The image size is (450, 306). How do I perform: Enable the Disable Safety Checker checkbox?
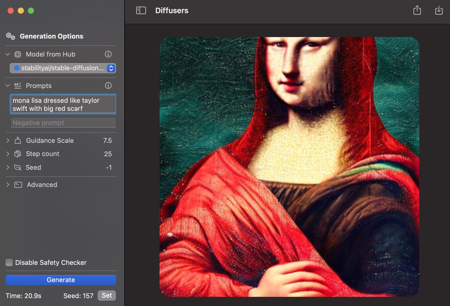coord(9,262)
